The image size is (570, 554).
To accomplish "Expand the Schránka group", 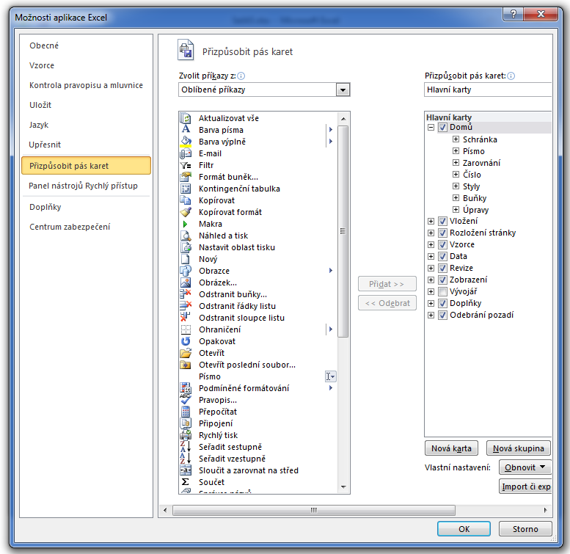I will 456,139.
